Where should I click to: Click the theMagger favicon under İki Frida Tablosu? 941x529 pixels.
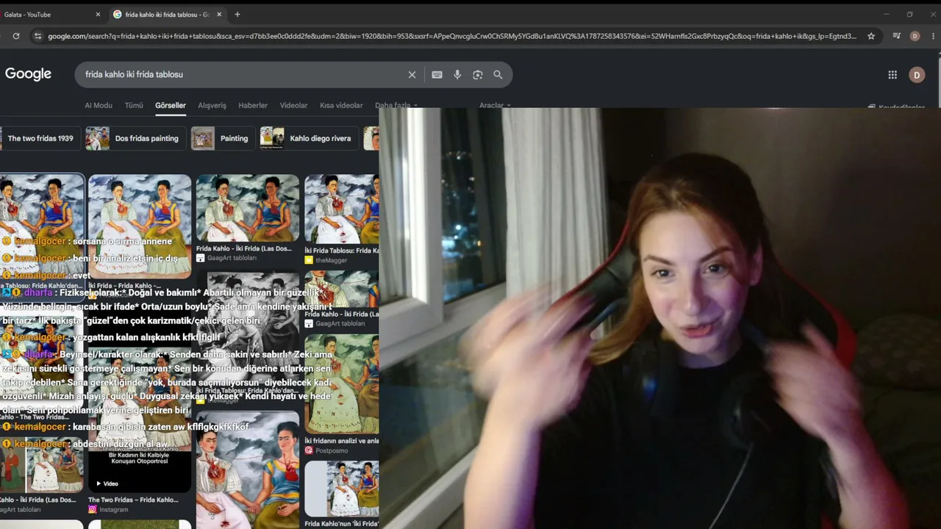pos(309,260)
